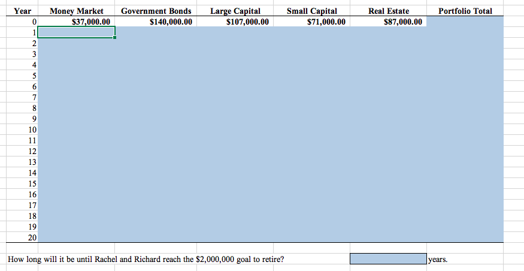Select the Year 20 label cell
524x271 pixels.
pyautogui.click(x=22, y=237)
